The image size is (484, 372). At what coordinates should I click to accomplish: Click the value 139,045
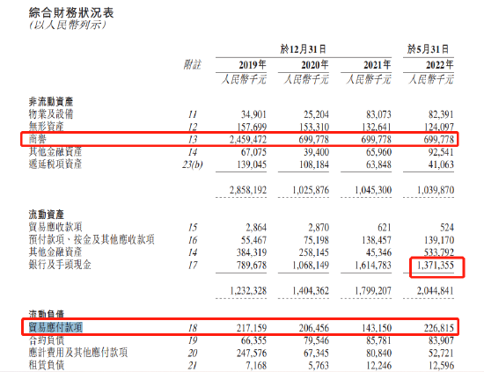(252, 164)
